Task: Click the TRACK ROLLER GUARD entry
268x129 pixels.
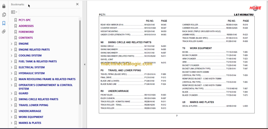Action: pyautogui.click(x=215, y=41)
